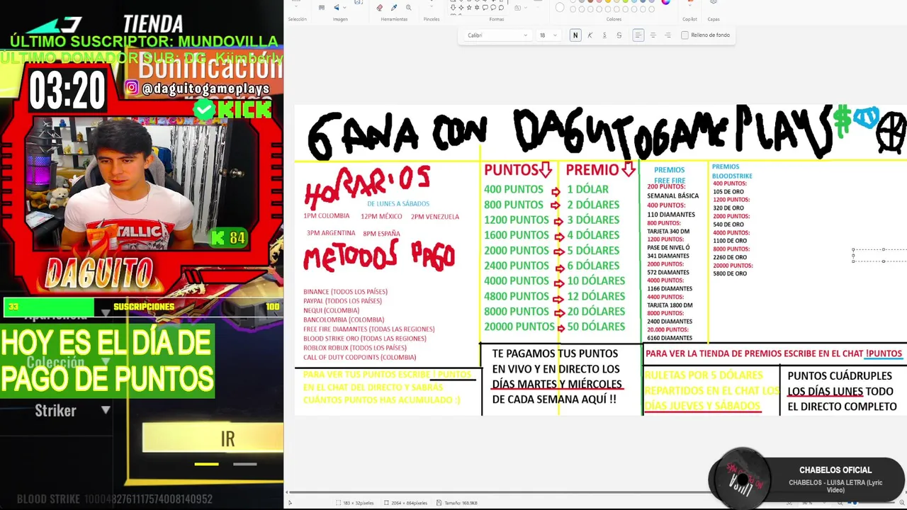The image size is (907, 510).
Task: Open the Calibri font family dropdown
Action: [497, 35]
